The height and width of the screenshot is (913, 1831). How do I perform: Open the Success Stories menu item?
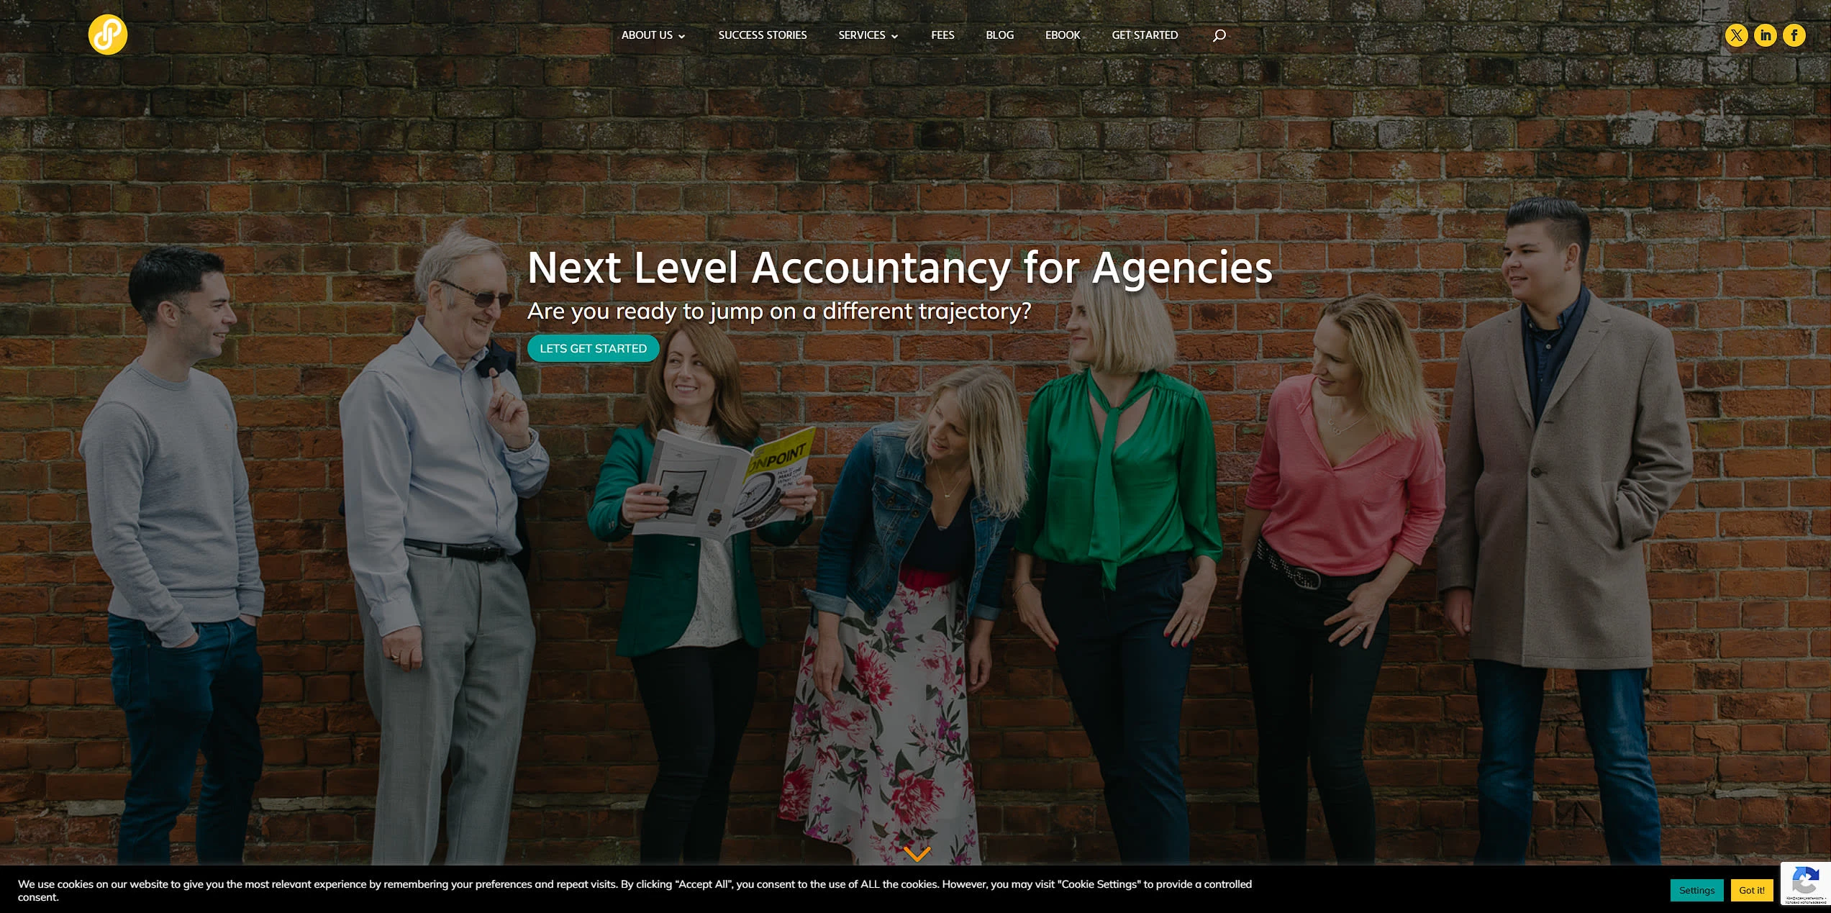click(763, 35)
